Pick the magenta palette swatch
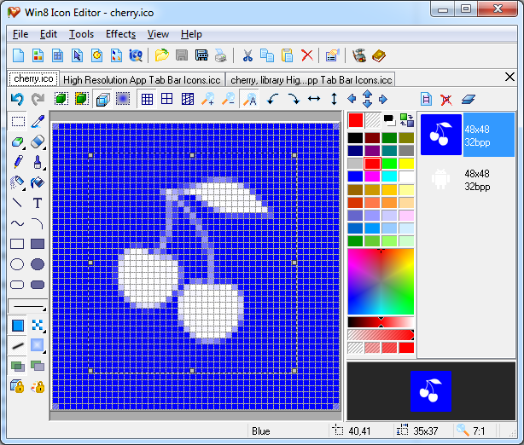This screenshot has width=524, height=445. pos(372,176)
